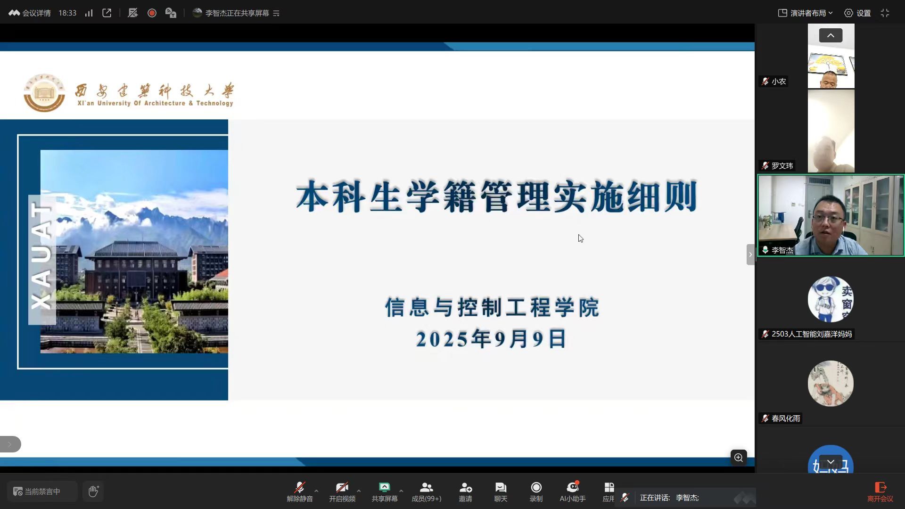This screenshot has height=509, width=905.
Task: Click the network signal strength icon
Action: pyautogui.click(x=89, y=13)
